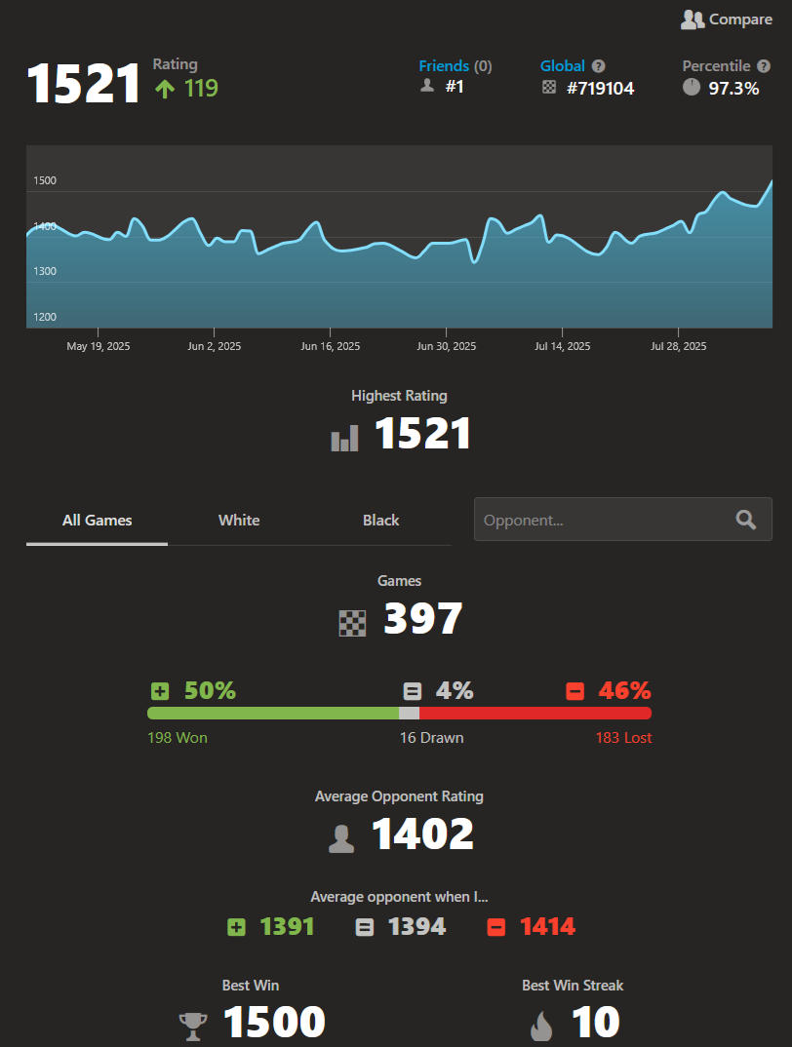792x1047 pixels.
Task: Click the red lost segment of results bar
Action: (535, 714)
